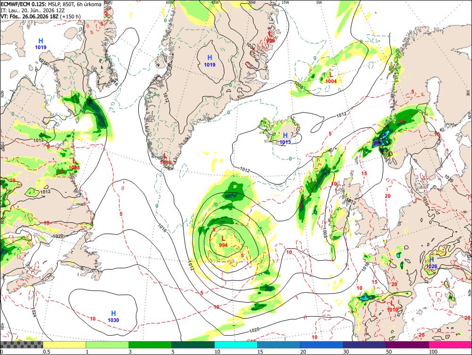The height and width of the screenshot is (355, 472).
Task: Click the legend value '0.5'
Action: pos(46,351)
